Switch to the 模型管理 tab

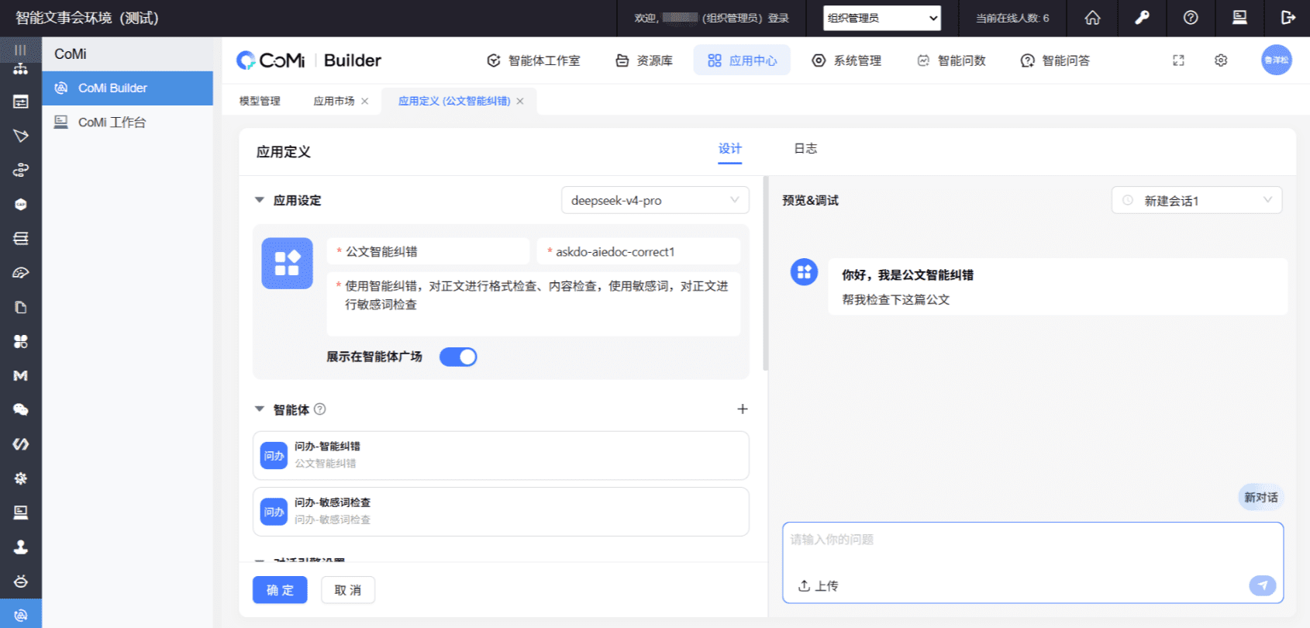(x=260, y=101)
